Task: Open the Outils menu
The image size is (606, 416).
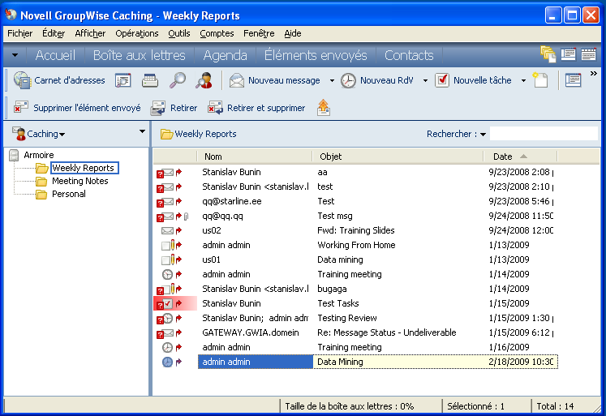Action: 178,33
